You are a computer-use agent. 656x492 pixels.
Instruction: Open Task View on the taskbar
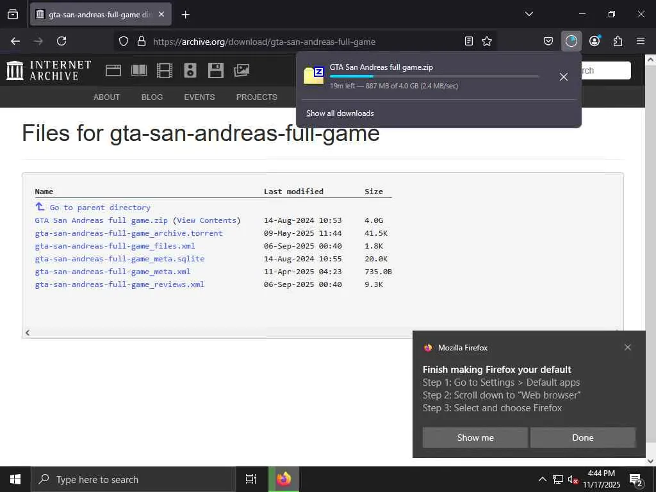[x=250, y=479]
